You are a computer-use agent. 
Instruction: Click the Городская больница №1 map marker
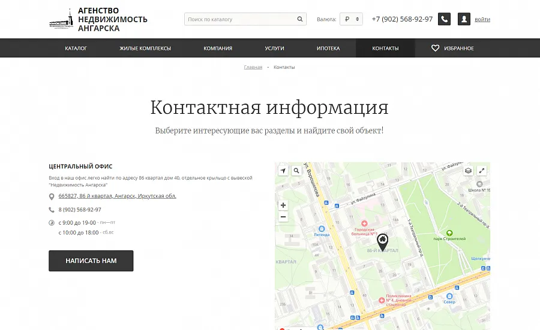click(364, 223)
